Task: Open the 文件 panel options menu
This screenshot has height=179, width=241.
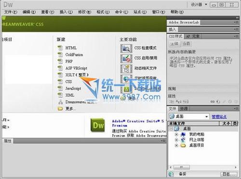Action: tap(236, 109)
